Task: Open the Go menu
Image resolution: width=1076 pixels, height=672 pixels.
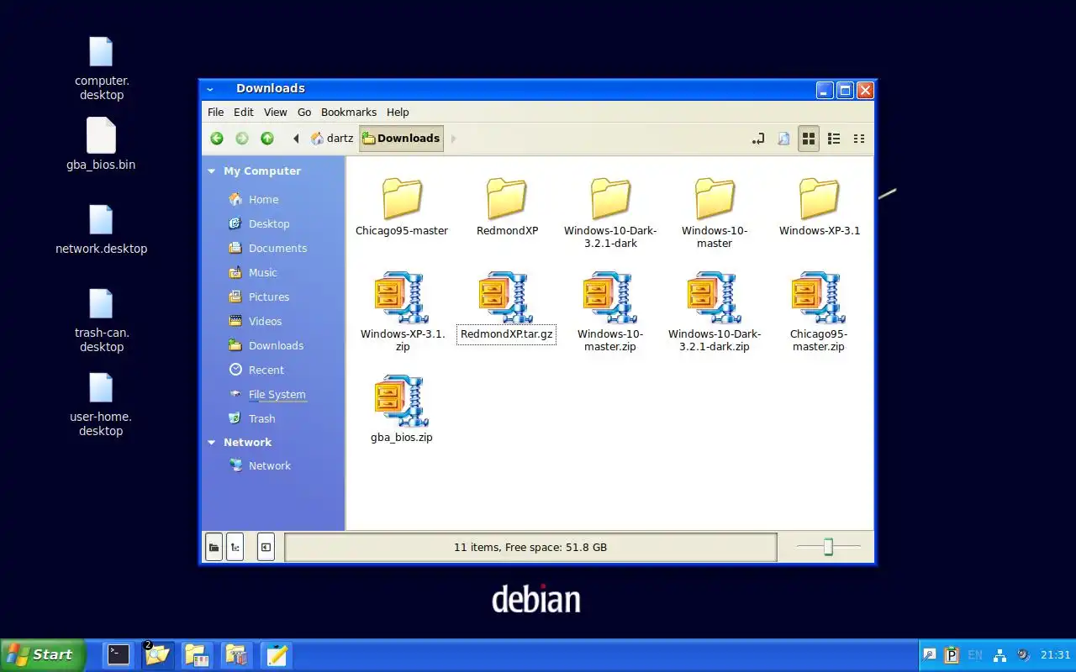Action: tap(304, 113)
